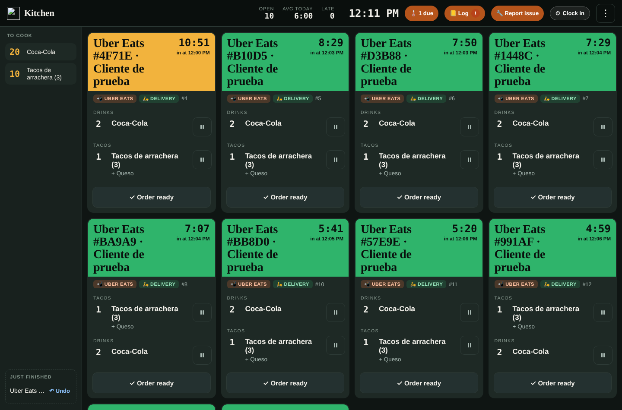This screenshot has width=622, height=410.
Task: Click the Report issue button
Action: coord(517,13)
